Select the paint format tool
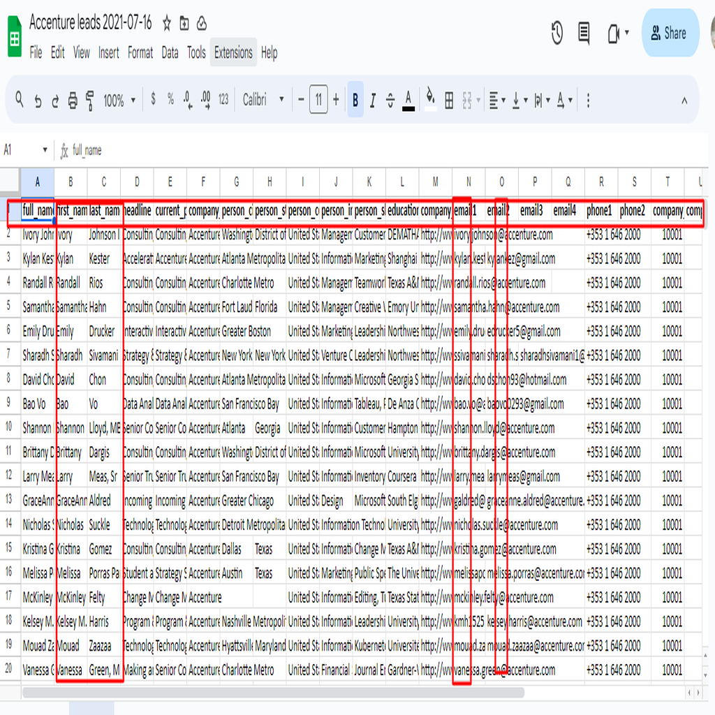Viewport: 715px width, 715px height. pyautogui.click(x=90, y=101)
